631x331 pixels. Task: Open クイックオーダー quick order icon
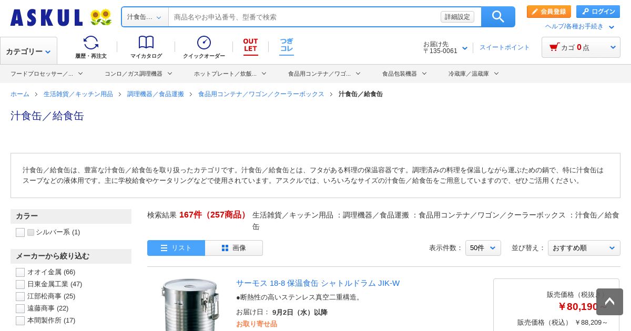tap(204, 47)
